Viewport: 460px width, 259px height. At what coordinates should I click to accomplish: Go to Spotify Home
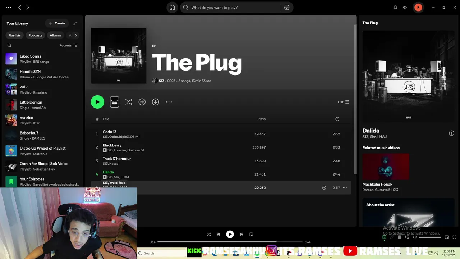(x=172, y=8)
